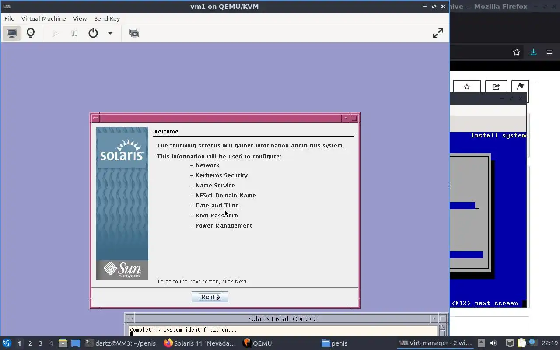Open the Firefox hamburger application menu
The width and height of the screenshot is (560, 350).
(549, 52)
